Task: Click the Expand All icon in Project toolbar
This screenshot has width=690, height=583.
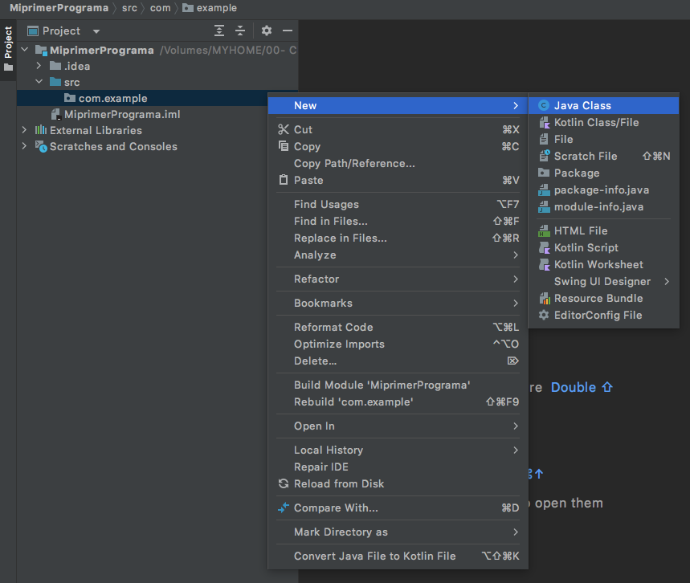Action: (x=219, y=31)
